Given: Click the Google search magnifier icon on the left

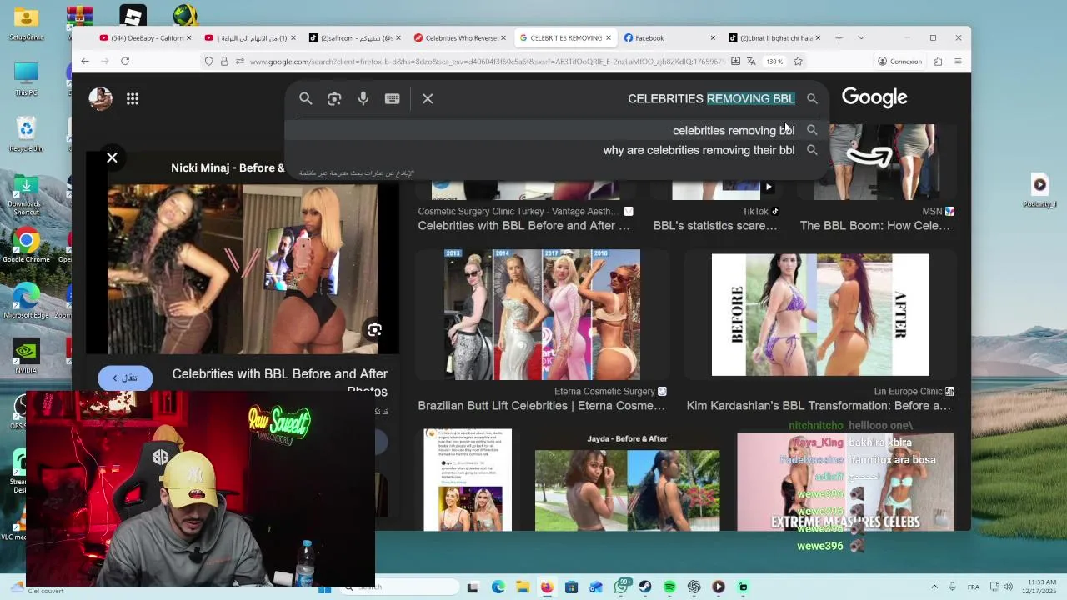Looking at the screenshot, I should tap(306, 98).
